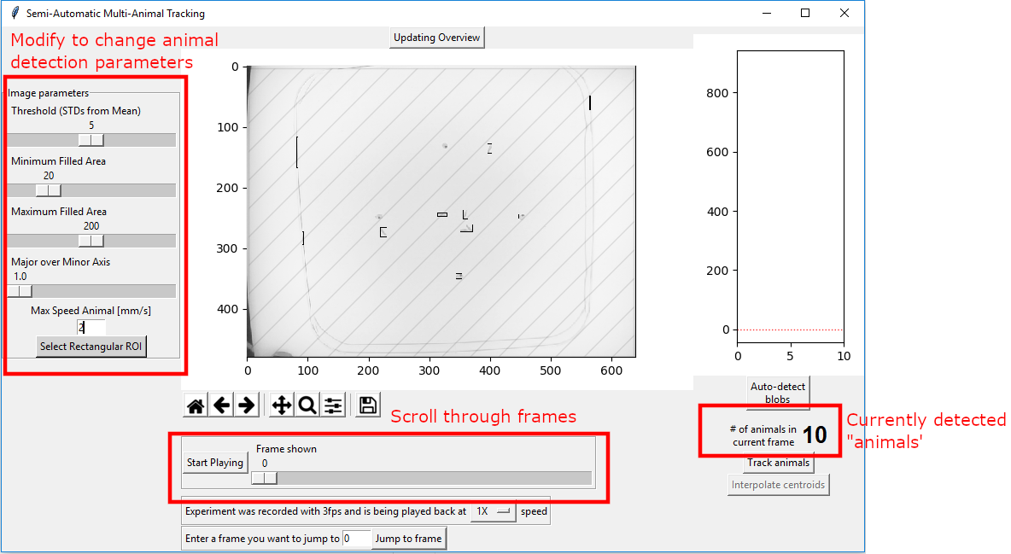Screen dimensions: 1011x554
Task: Click Jump to frame button
Action: [408, 539]
